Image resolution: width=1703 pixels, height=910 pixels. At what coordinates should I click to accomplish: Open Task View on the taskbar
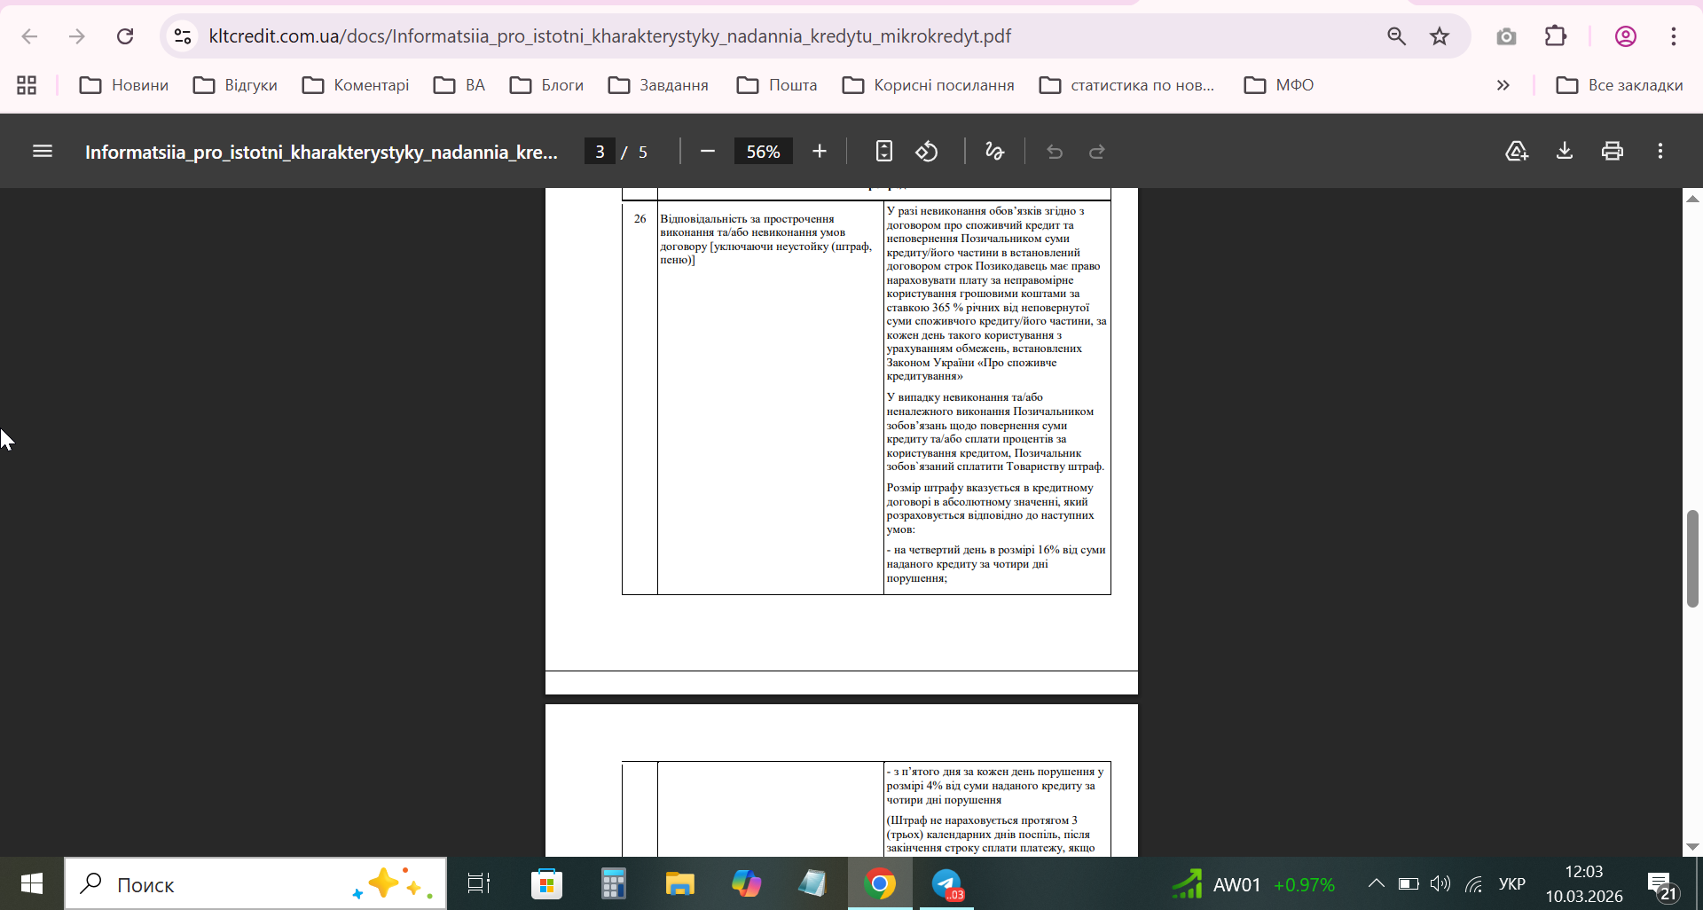click(479, 884)
